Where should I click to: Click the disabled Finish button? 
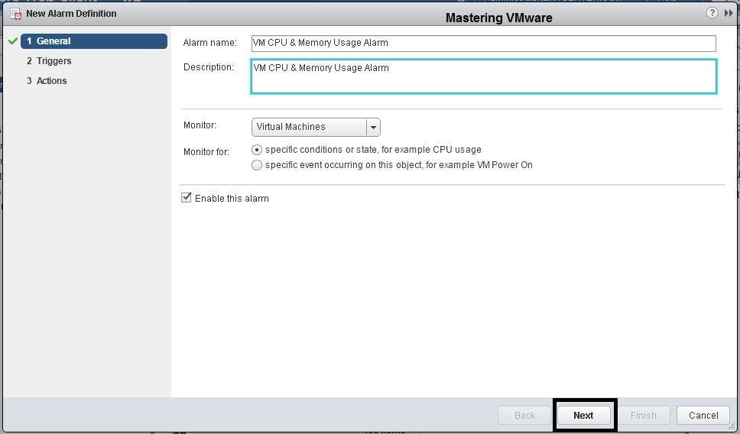tap(643, 415)
